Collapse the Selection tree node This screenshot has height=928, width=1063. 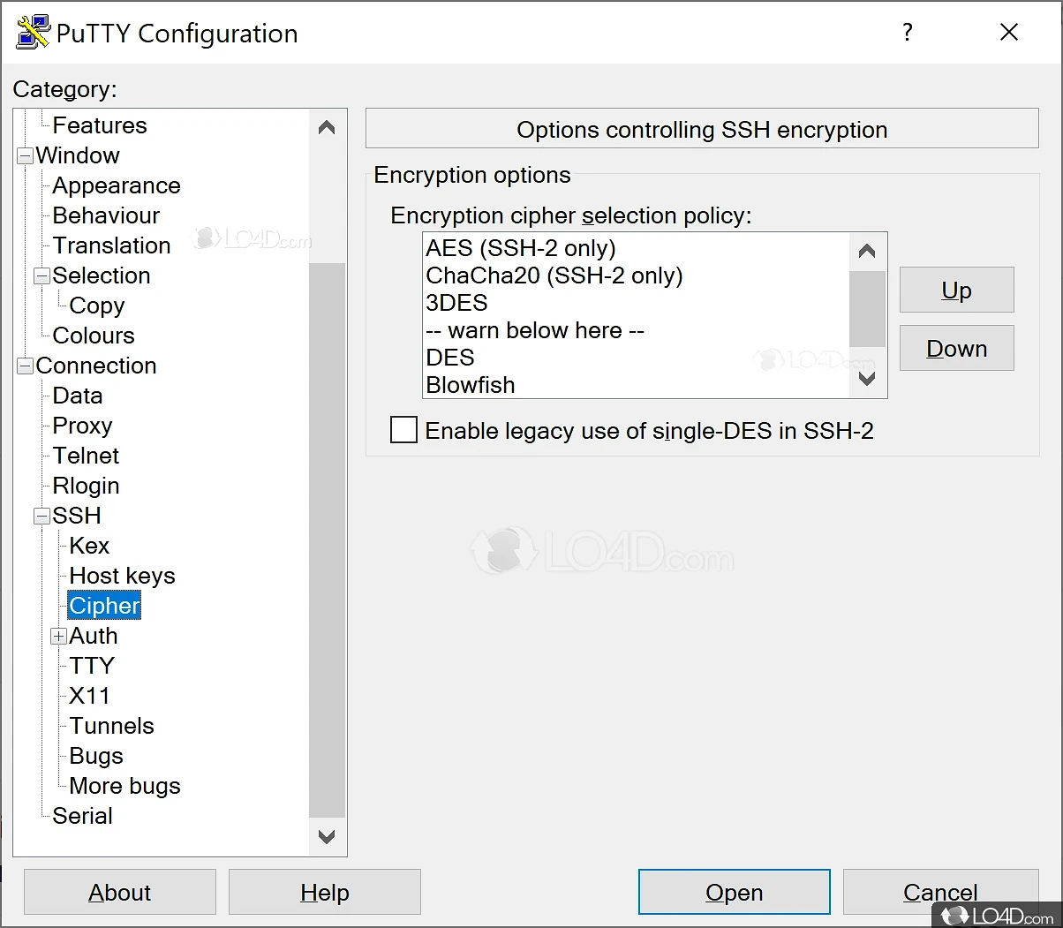pos(42,276)
